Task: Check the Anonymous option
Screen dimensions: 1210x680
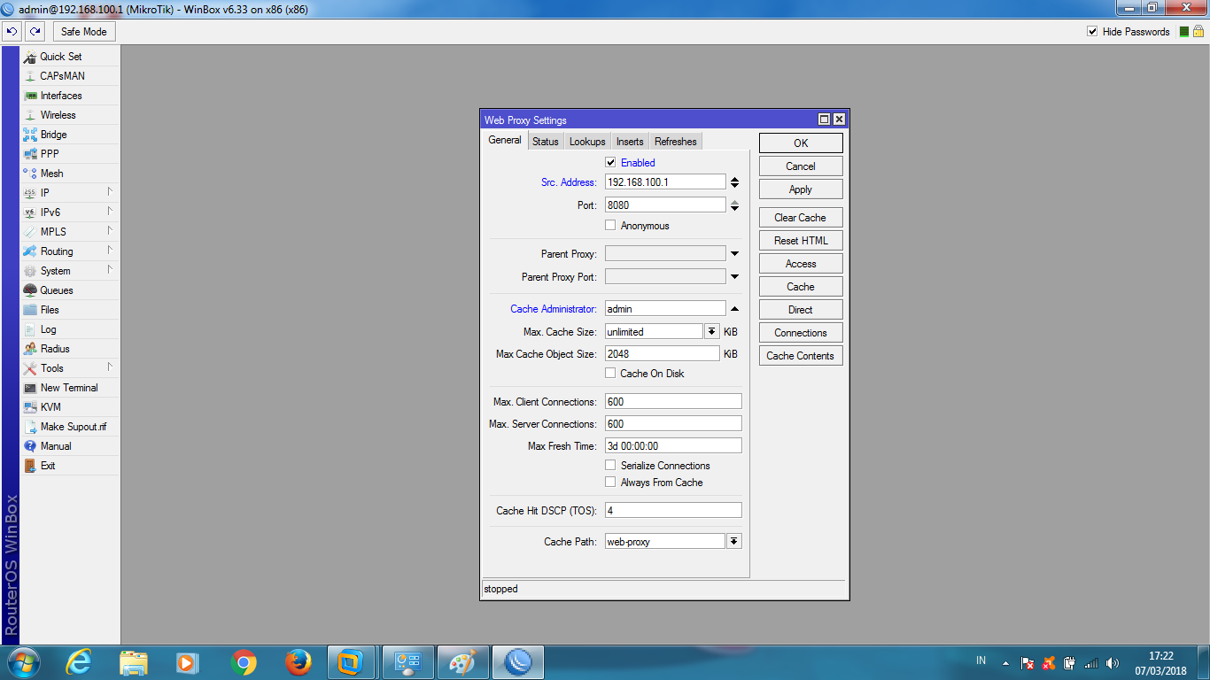Action: 610,226
